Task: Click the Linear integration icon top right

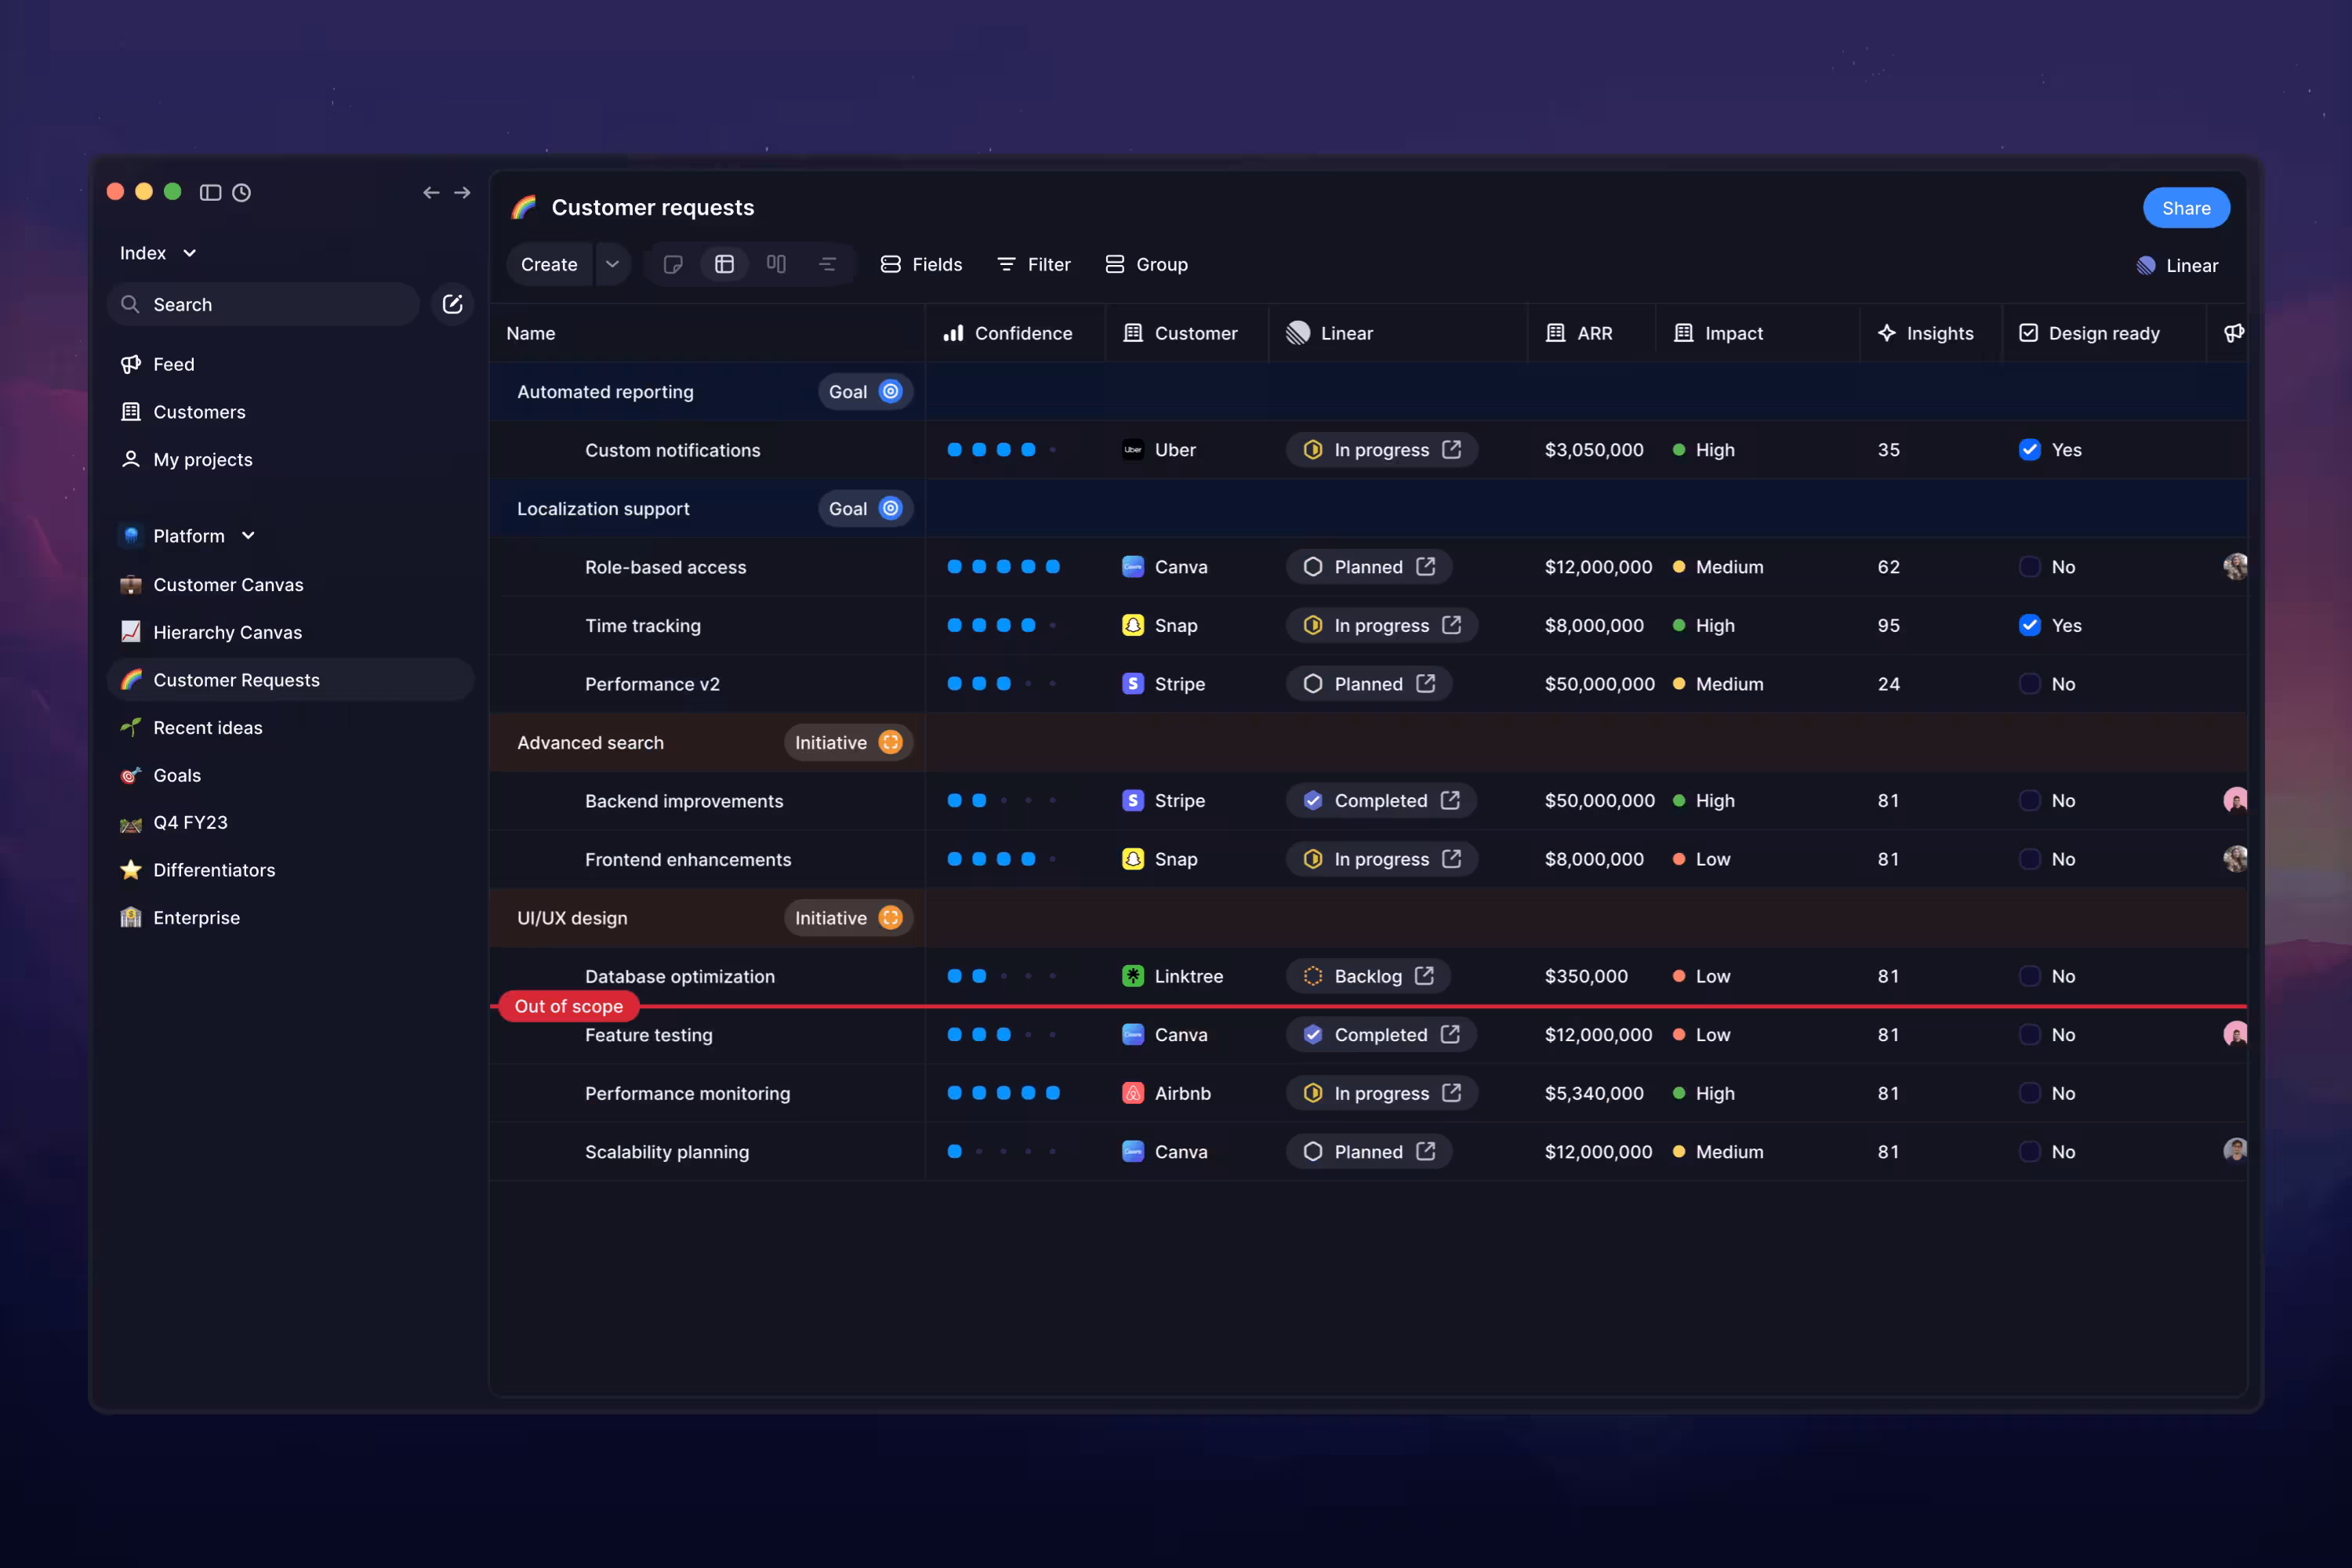Action: [x=2146, y=265]
